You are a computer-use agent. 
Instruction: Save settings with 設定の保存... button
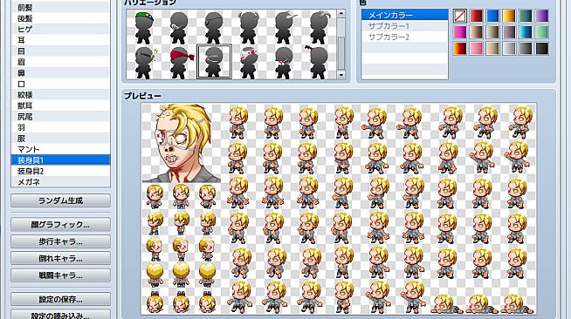coord(60,299)
